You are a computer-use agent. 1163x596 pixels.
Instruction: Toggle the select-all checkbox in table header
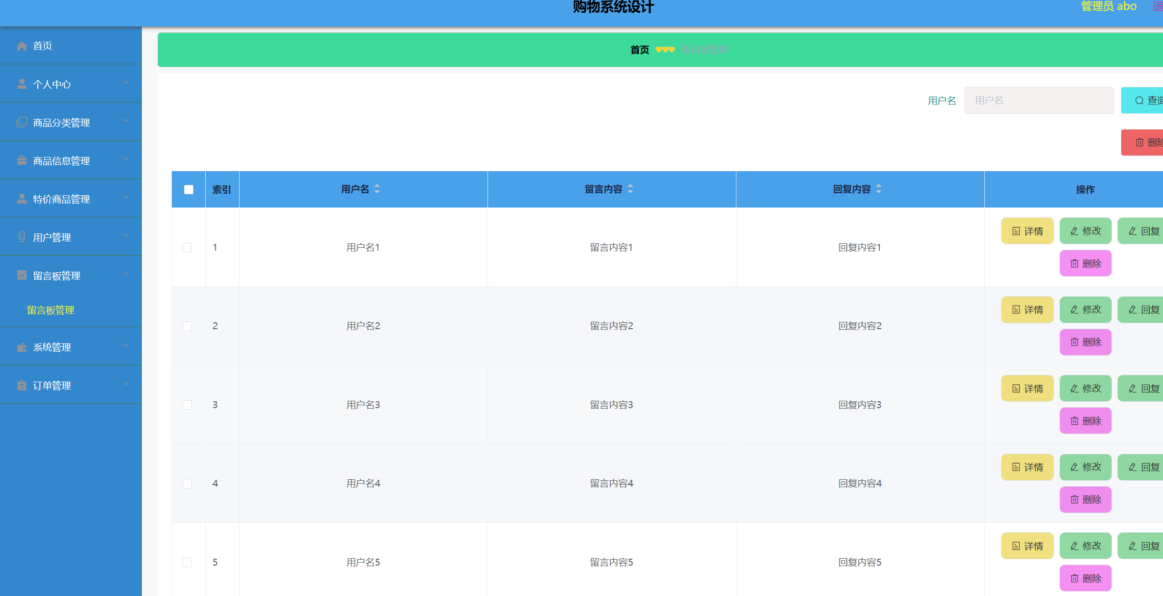pos(189,189)
